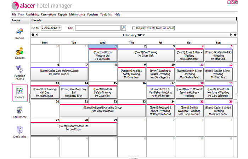Go to previous month with single left arrow

click(x=36, y=35)
